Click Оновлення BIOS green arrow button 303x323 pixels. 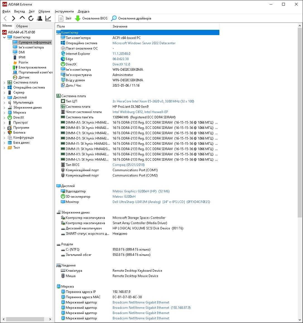[91, 18]
